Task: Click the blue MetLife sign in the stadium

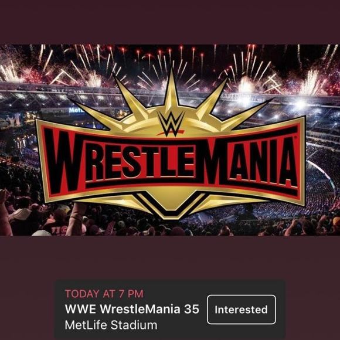Action: pos(76,110)
